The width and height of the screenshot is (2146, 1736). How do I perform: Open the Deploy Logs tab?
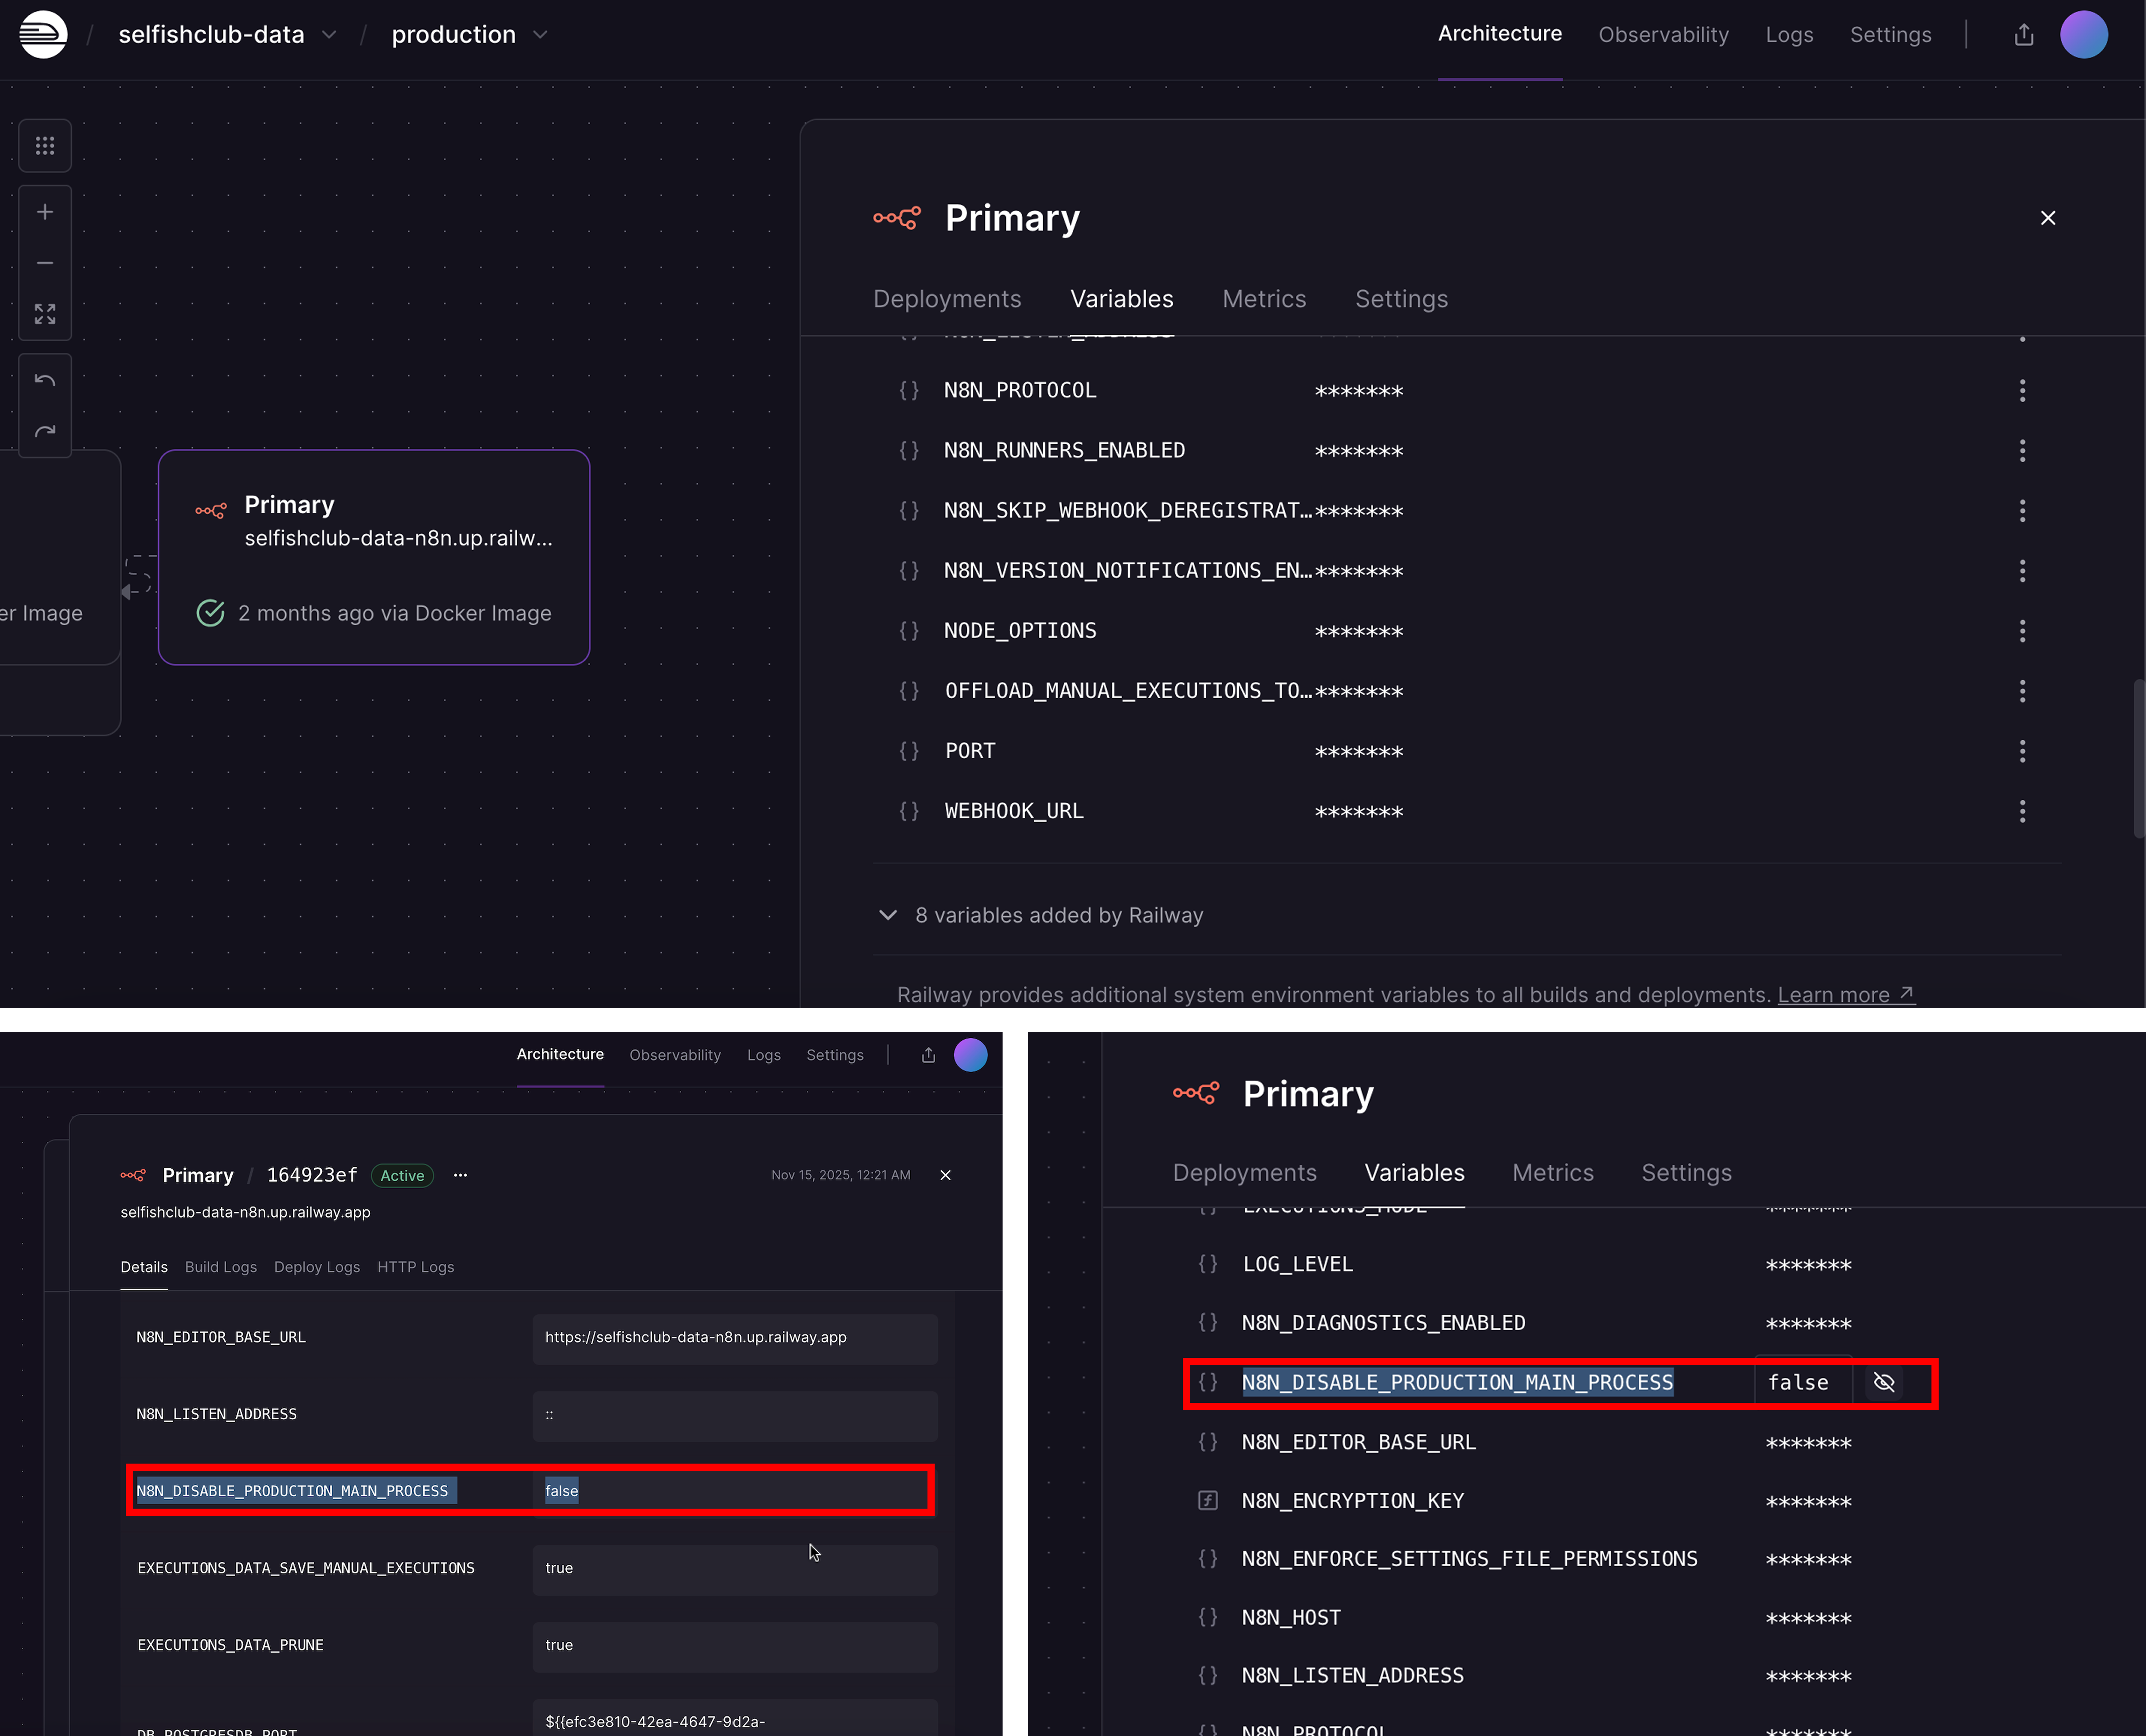point(317,1267)
